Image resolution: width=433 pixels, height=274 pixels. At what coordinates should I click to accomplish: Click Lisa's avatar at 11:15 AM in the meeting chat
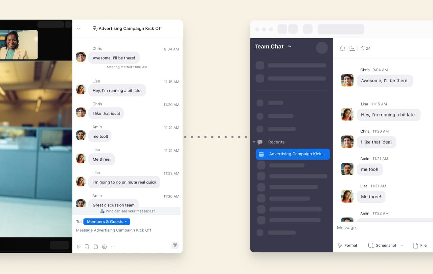(x=81, y=89)
